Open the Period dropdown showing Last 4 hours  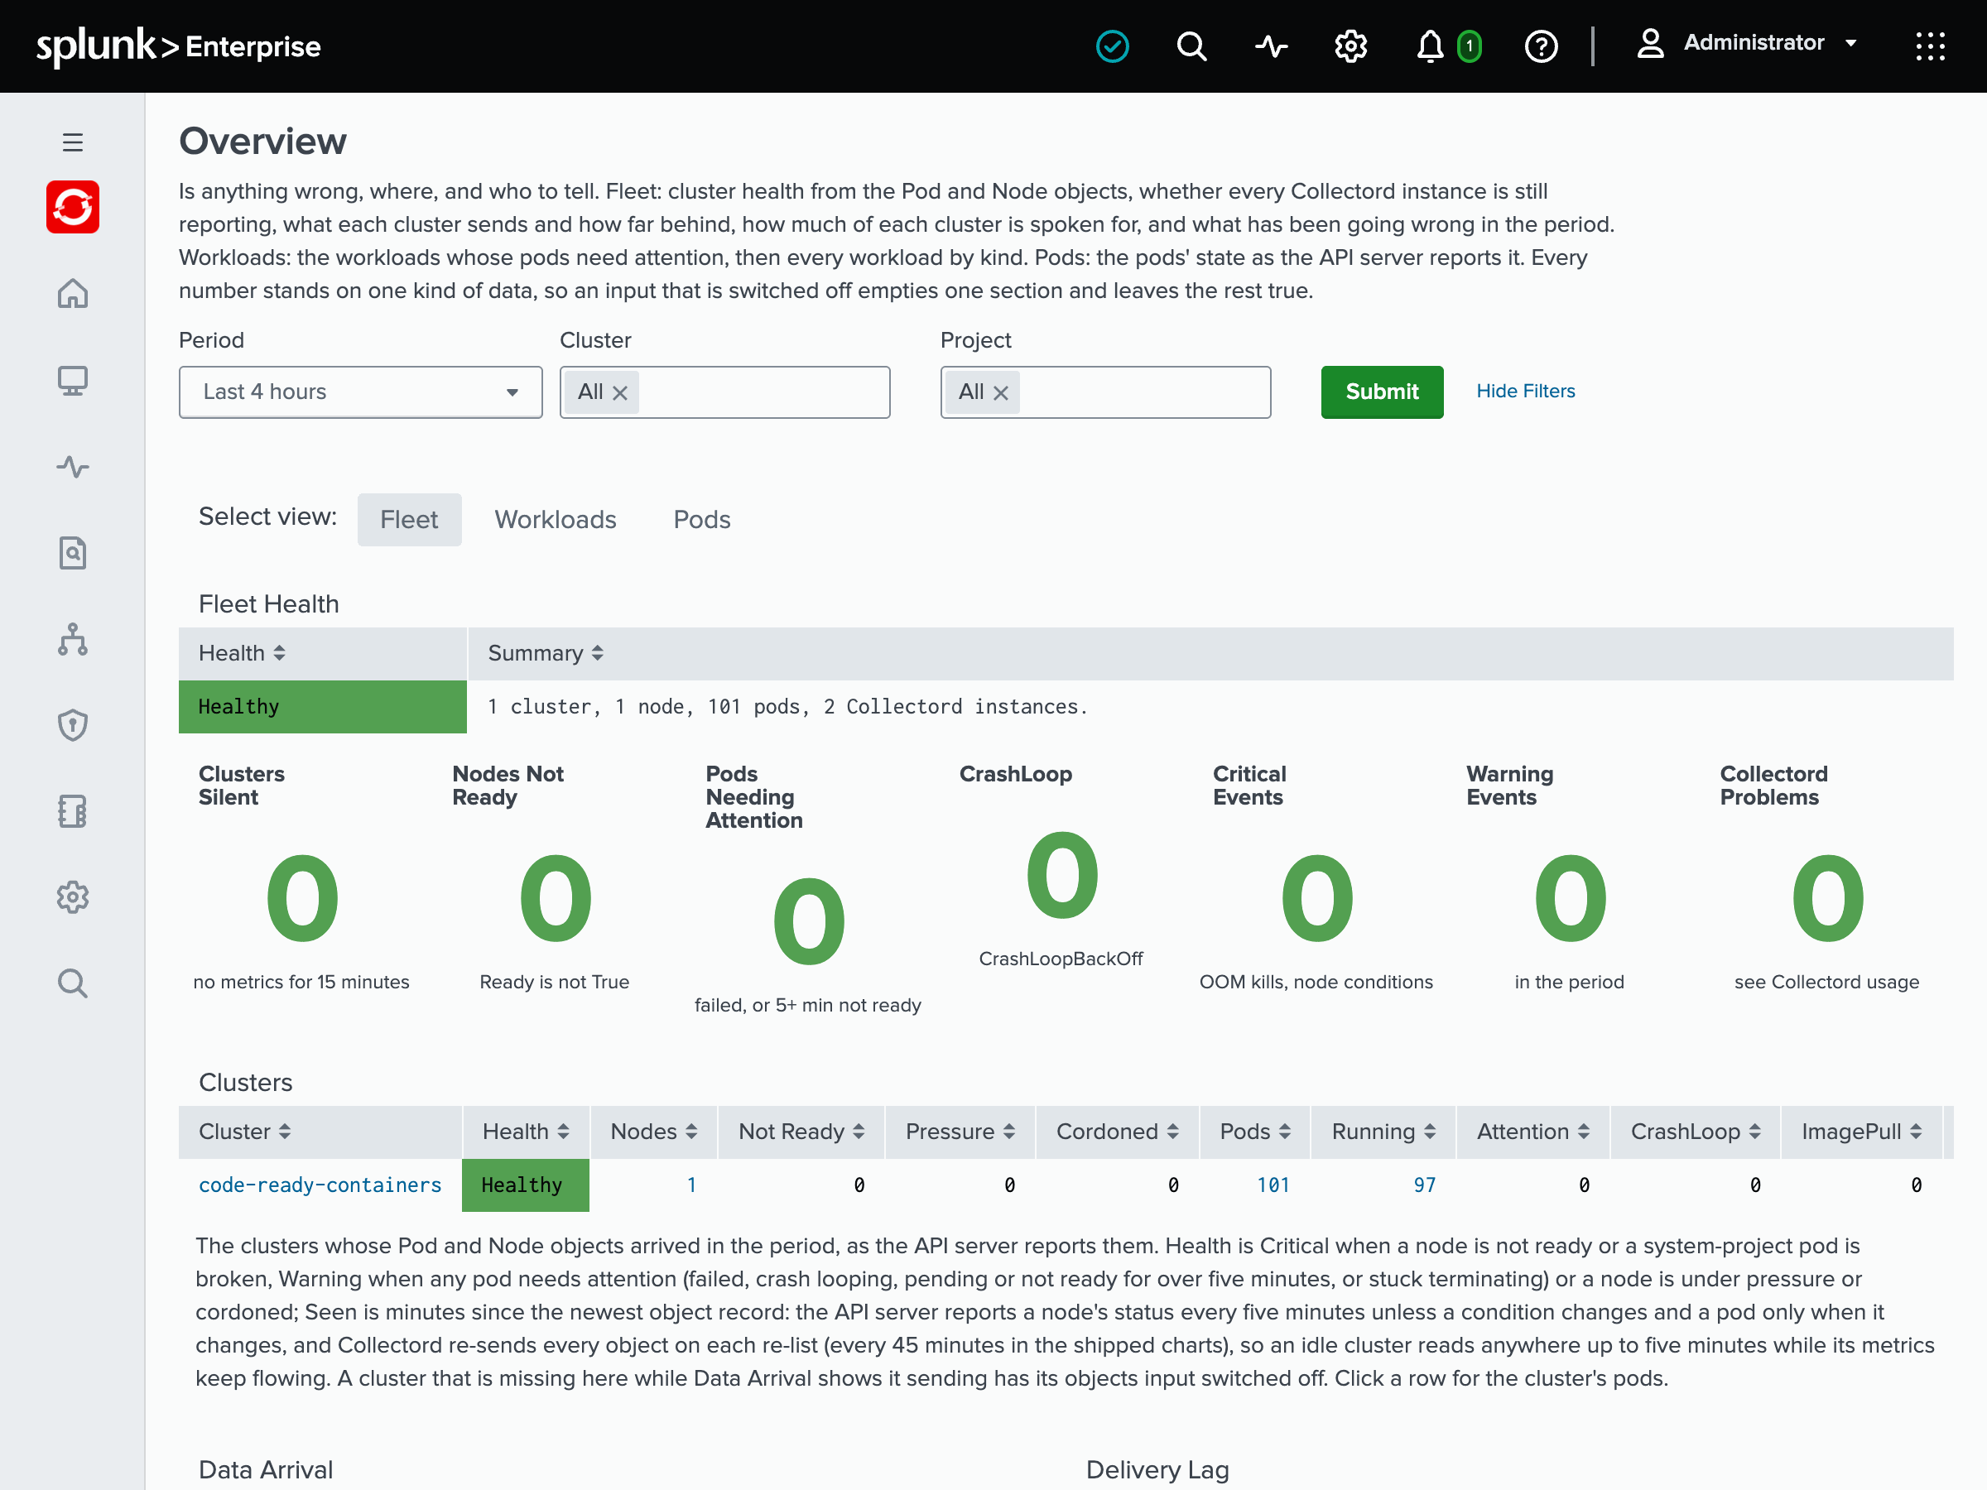pyautogui.click(x=360, y=392)
